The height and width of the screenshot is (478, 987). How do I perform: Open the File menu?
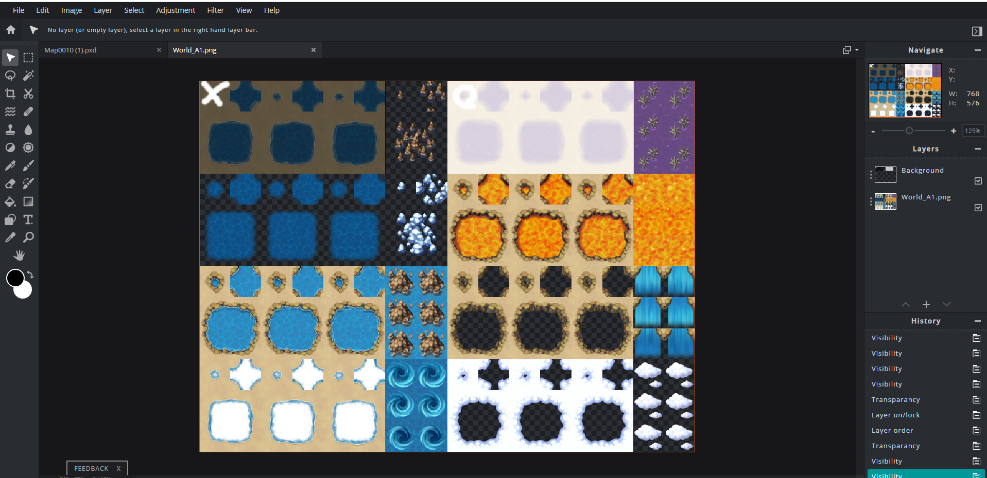pos(19,10)
